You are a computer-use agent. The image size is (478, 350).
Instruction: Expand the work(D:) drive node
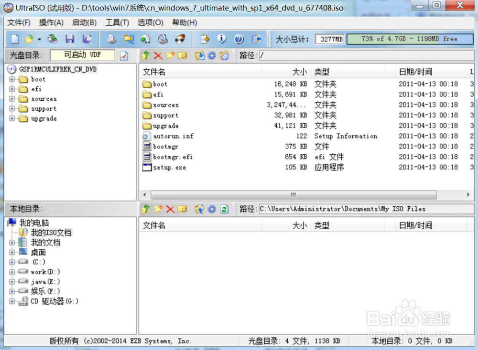[12, 272]
